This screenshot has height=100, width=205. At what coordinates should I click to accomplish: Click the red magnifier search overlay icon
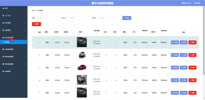point(11,40)
